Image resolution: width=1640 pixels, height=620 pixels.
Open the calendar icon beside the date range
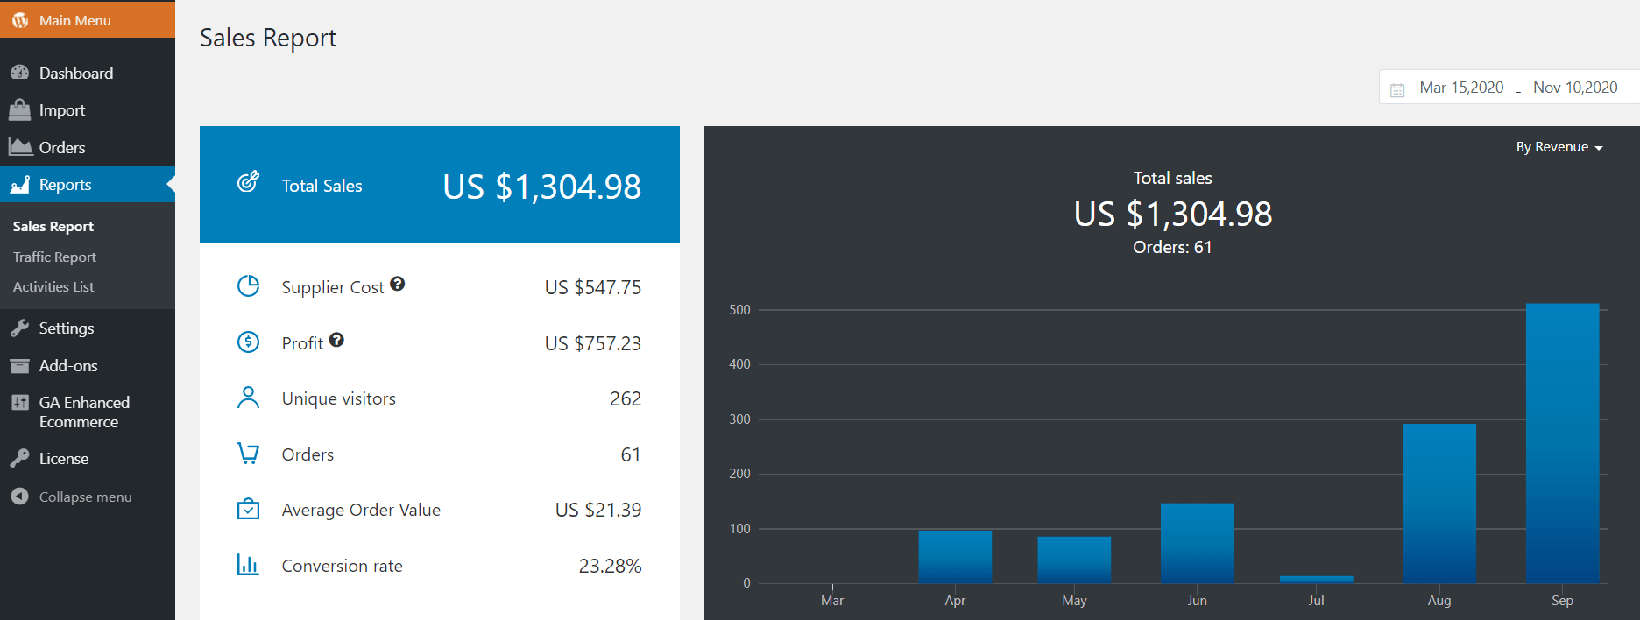(1398, 88)
